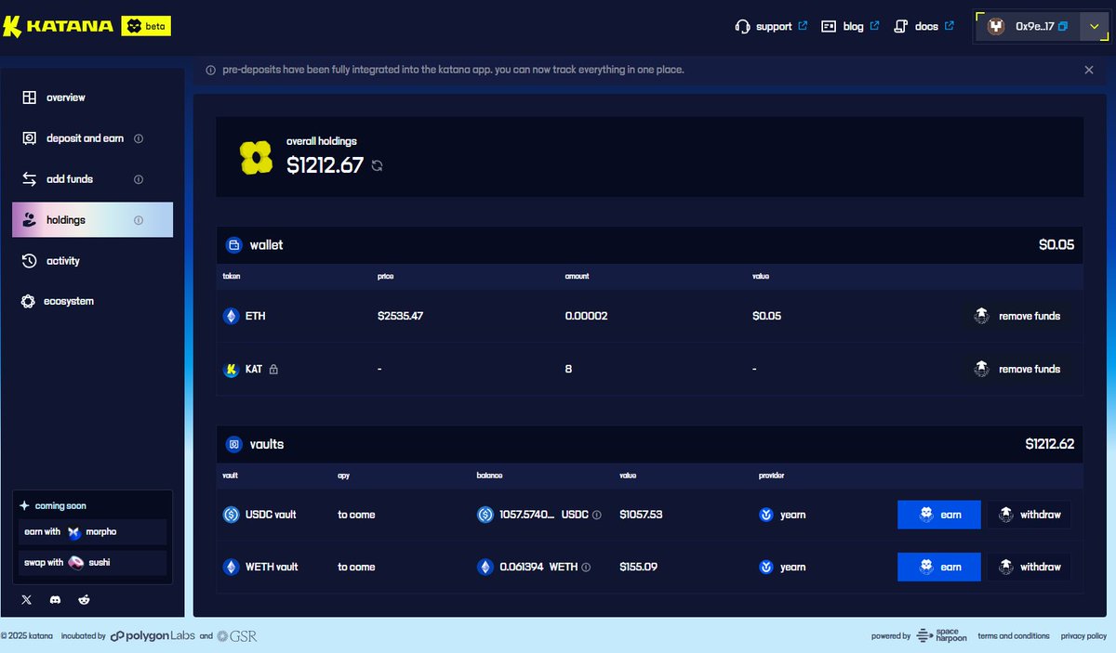Click the wallet section icon
This screenshot has width=1116, height=653.
[233, 245]
